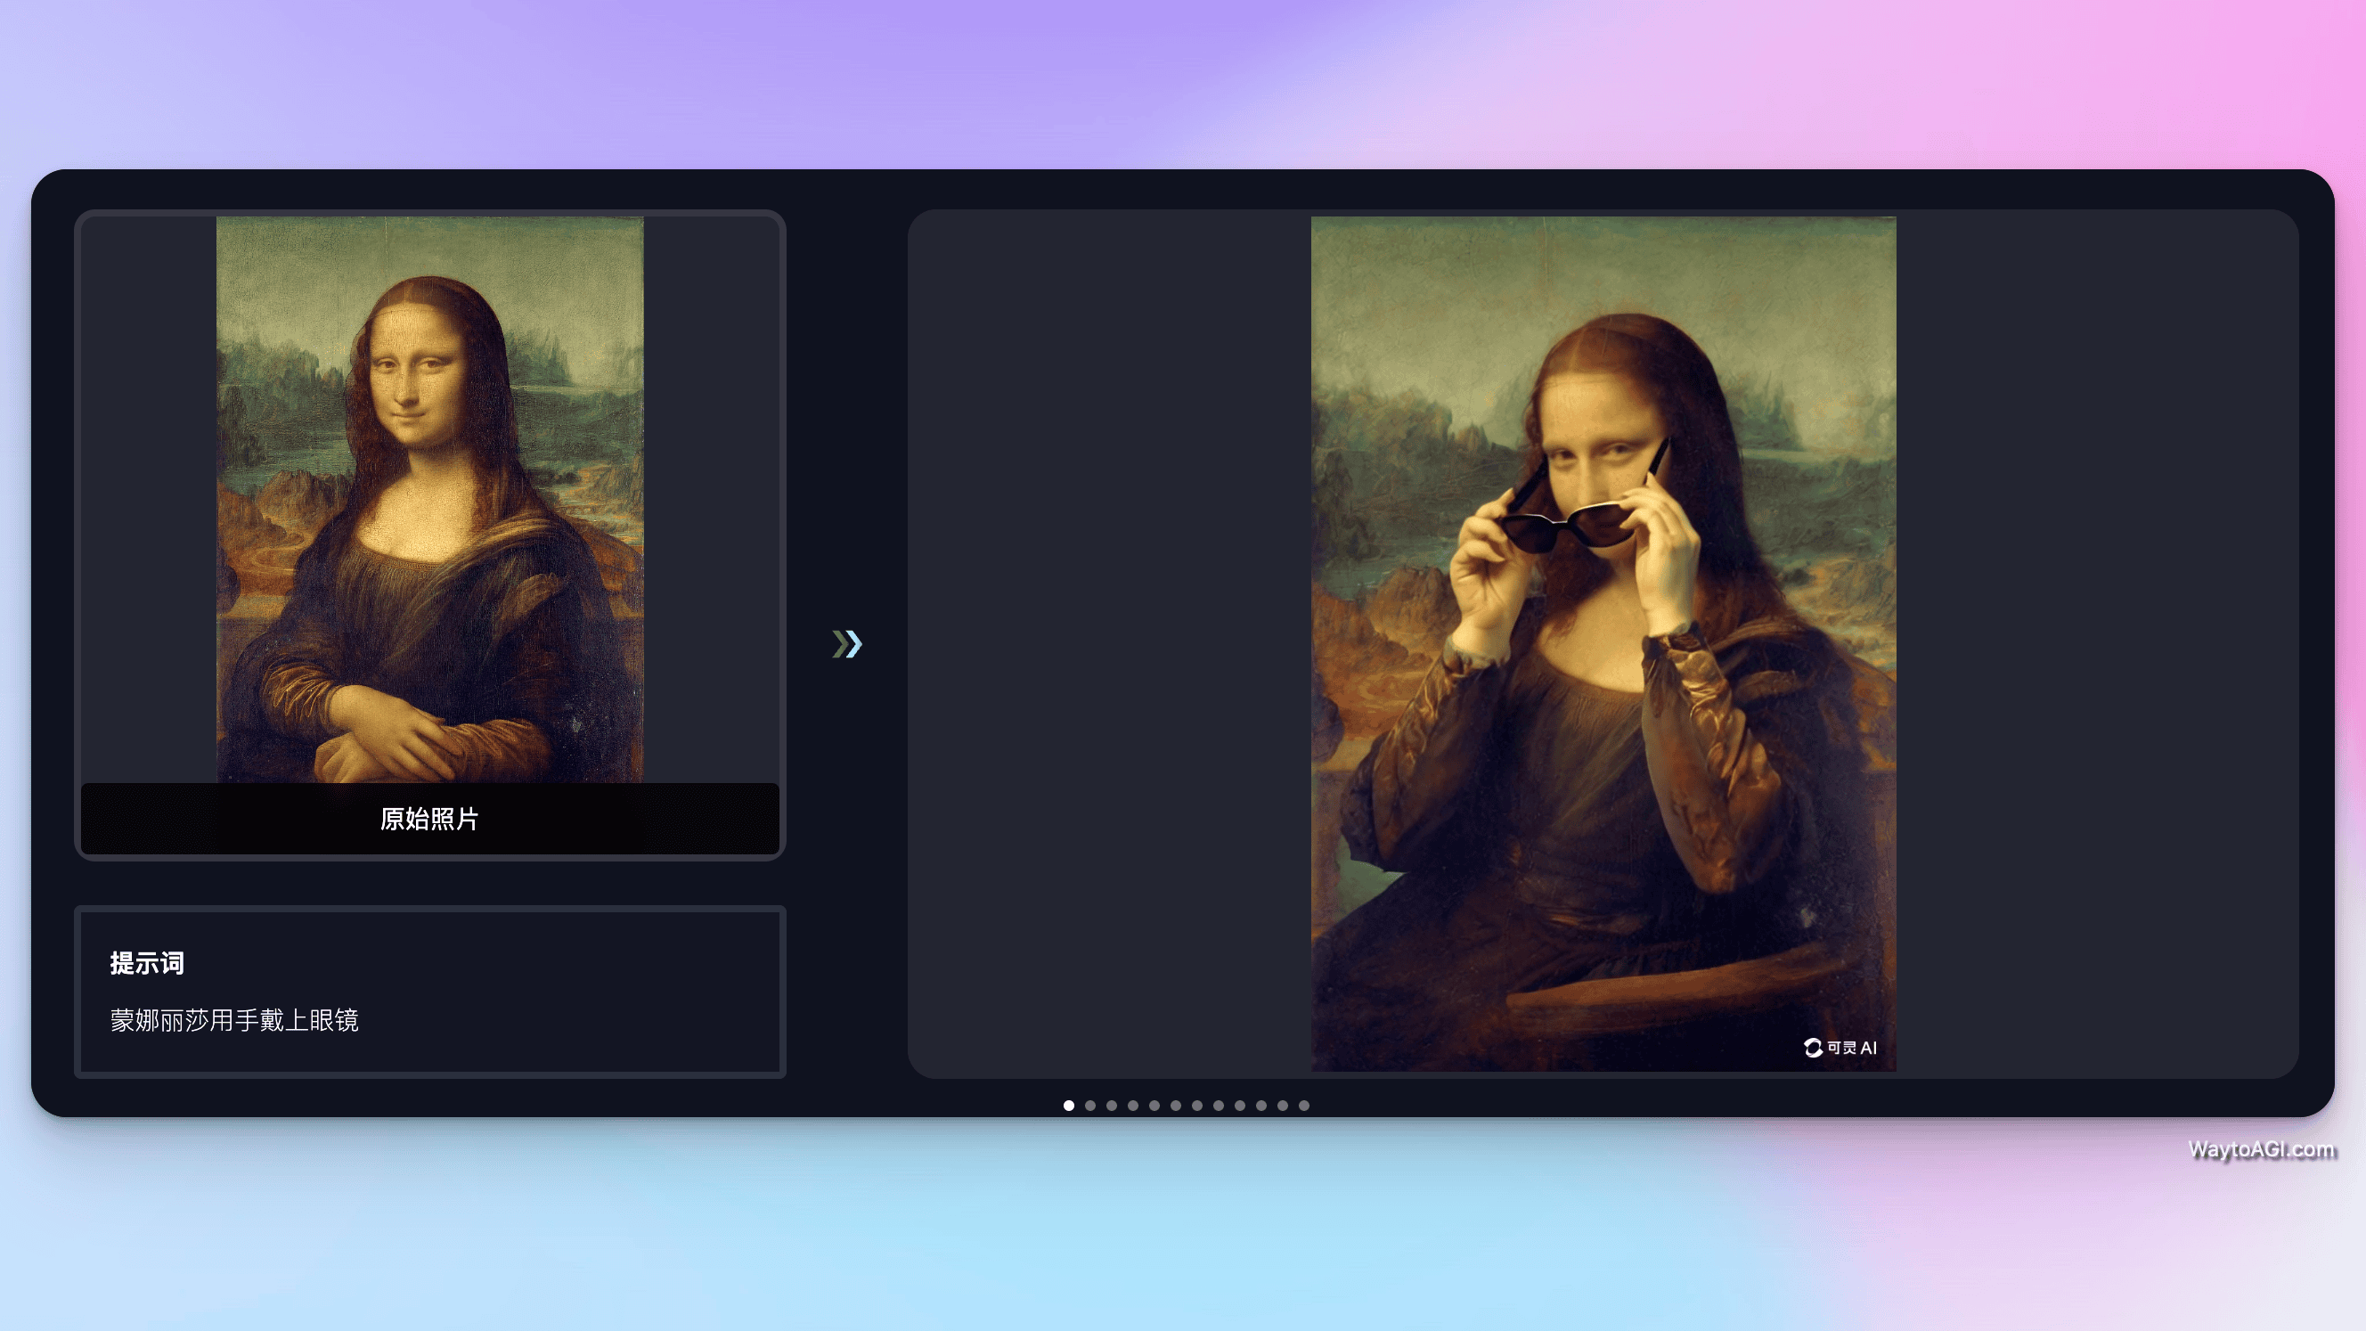The image size is (2366, 1331).
Task: Jump to the seventh carousel dot
Action: [x=1196, y=1105]
